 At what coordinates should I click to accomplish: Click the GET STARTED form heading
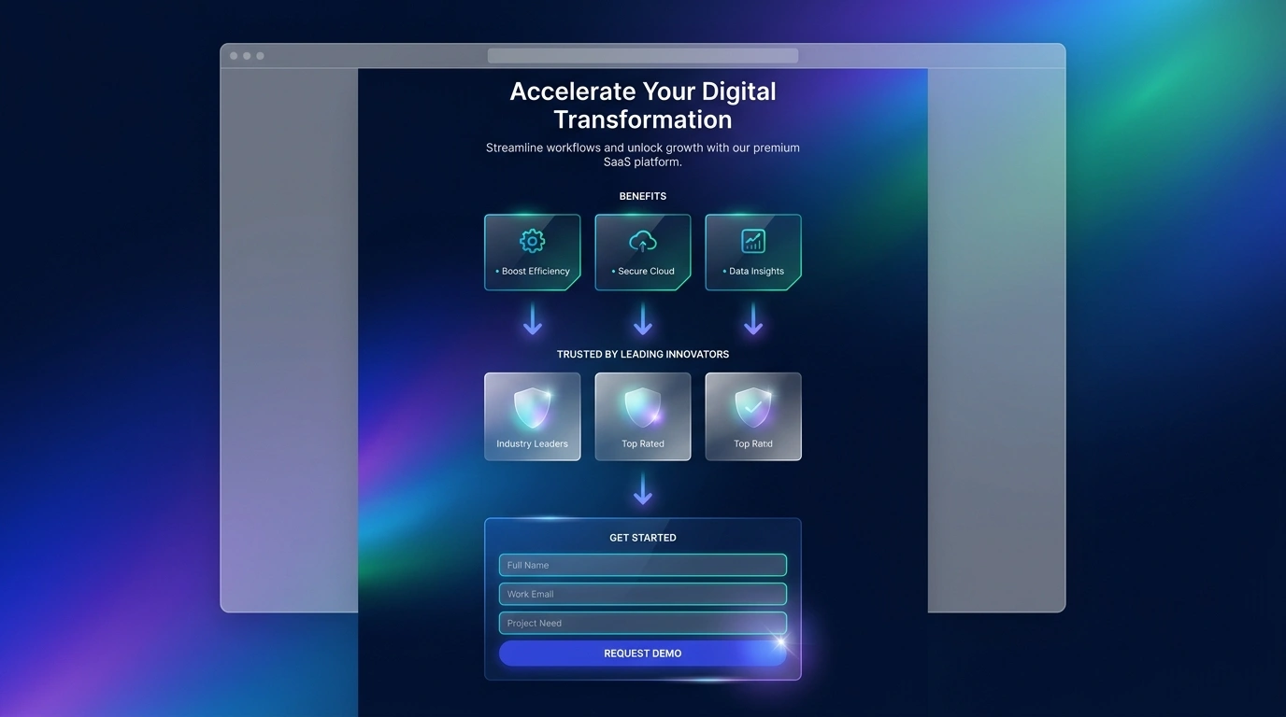pos(643,538)
